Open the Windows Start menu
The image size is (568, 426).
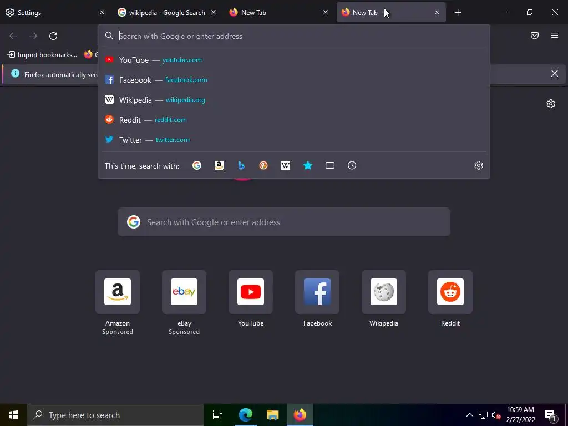pos(13,415)
